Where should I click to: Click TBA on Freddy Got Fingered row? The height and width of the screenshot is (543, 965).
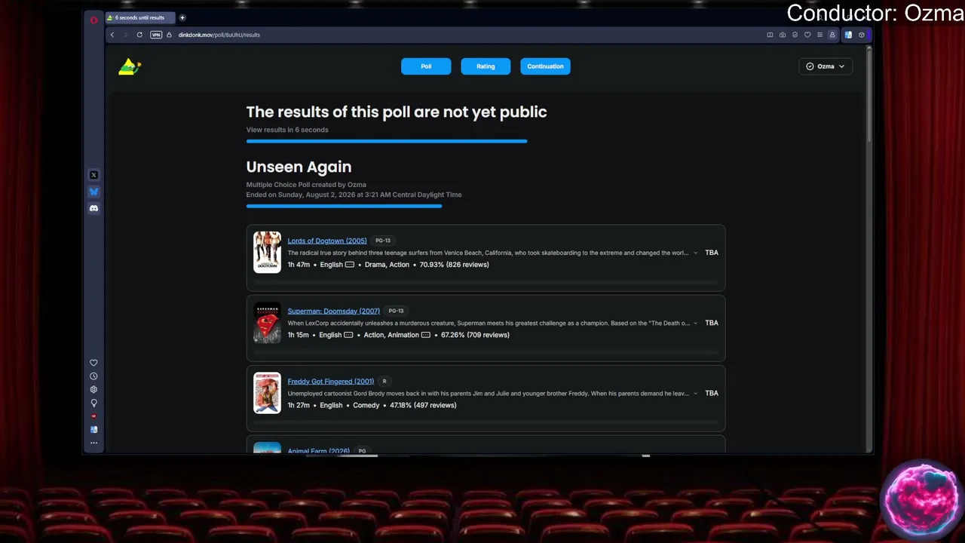(712, 393)
